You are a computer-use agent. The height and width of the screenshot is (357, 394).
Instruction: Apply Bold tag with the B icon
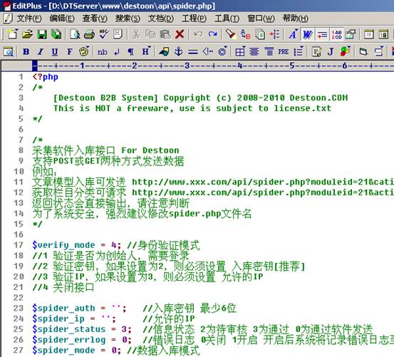[x=26, y=52]
